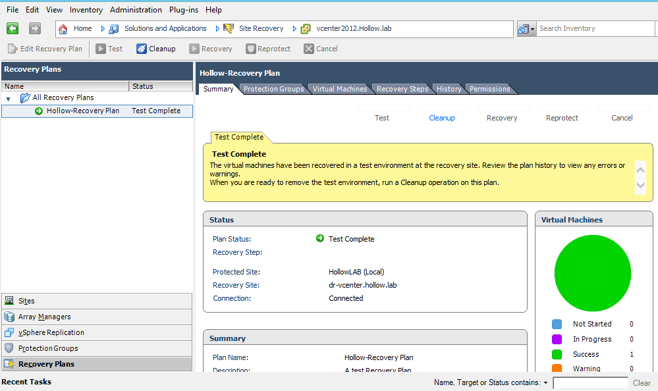The image size is (658, 391).
Task: Switch to the History tab
Action: 449,89
